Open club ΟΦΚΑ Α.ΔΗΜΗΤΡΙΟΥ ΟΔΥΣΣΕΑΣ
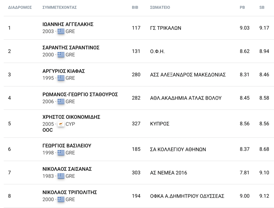Screen dimensions: 274x208 pyautogui.click(x=187, y=196)
